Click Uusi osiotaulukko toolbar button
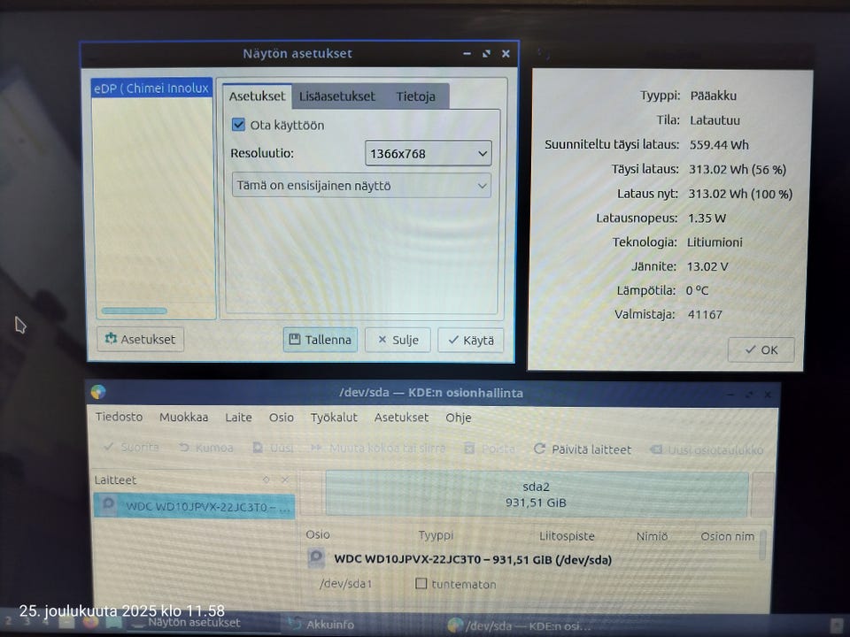This screenshot has height=637, width=850. click(707, 450)
